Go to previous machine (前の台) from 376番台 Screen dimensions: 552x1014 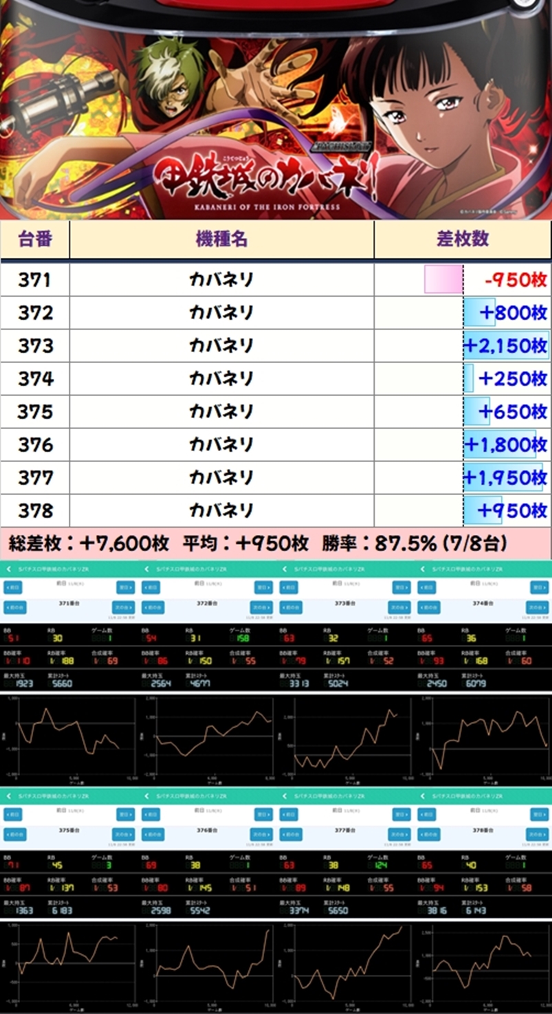[x=153, y=834]
